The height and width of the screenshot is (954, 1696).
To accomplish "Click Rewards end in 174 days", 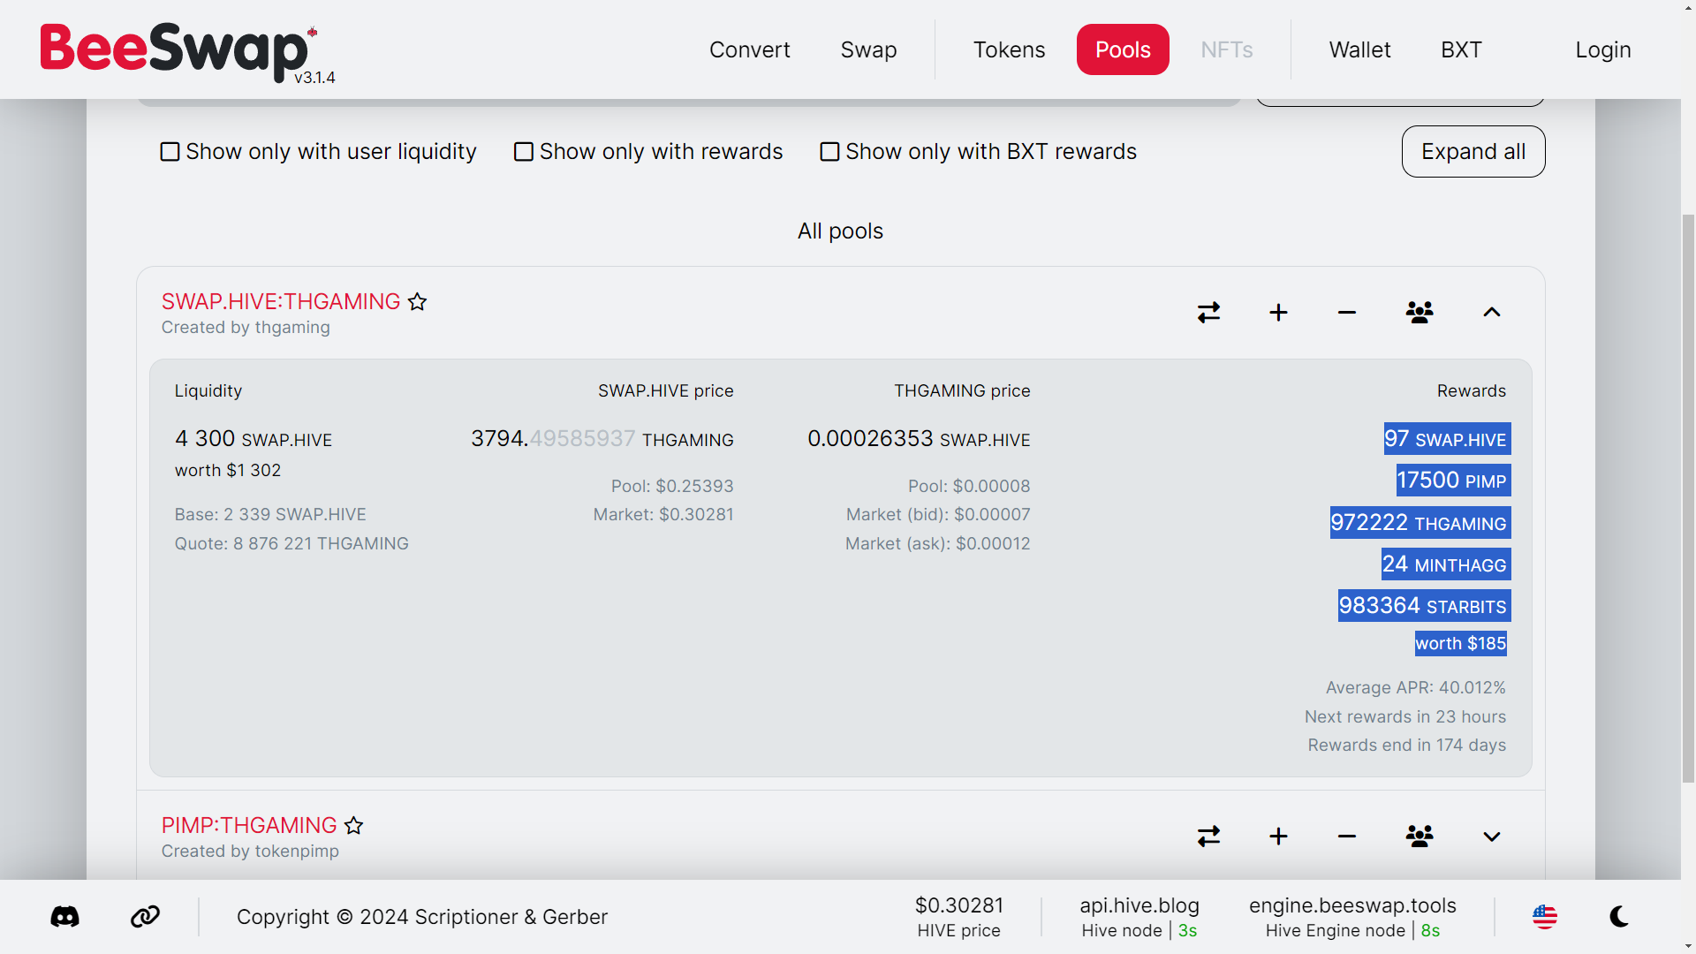I will tap(1407, 746).
